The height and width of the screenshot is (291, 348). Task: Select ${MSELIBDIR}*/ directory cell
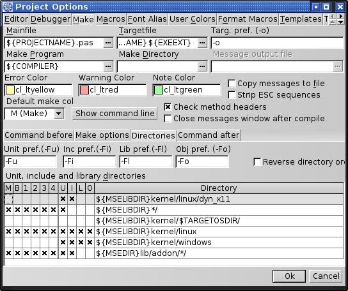219,210
